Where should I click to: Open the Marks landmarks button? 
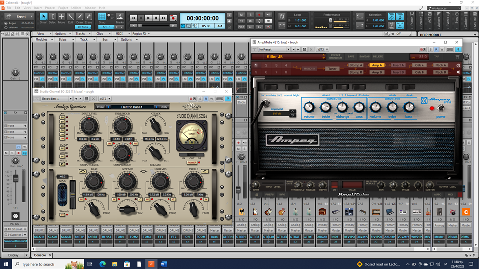point(120,17)
